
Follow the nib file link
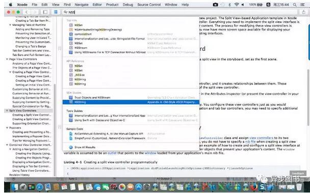coord(250,142)
